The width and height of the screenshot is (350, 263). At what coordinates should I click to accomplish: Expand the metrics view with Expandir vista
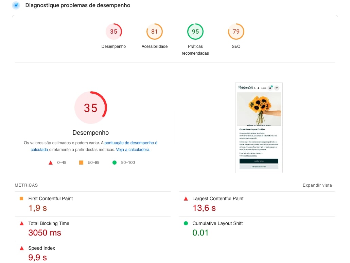point(317,185)
